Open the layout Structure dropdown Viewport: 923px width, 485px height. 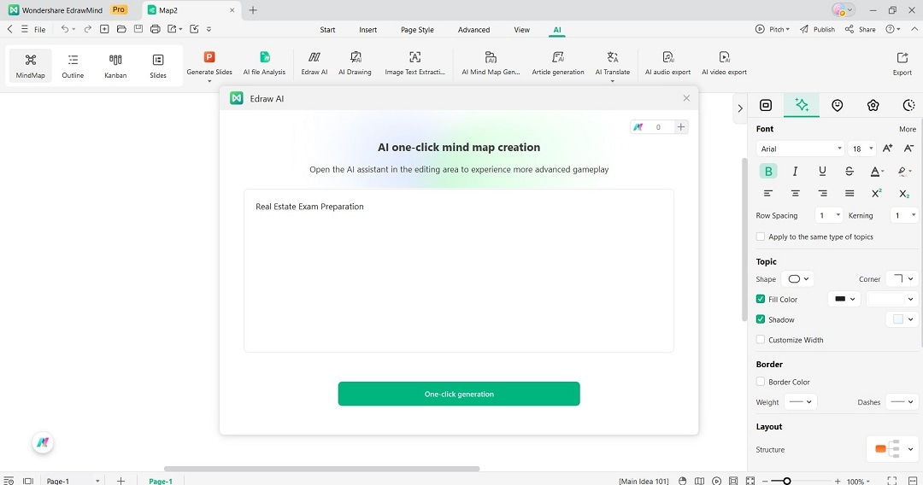[x=892, y=448]
